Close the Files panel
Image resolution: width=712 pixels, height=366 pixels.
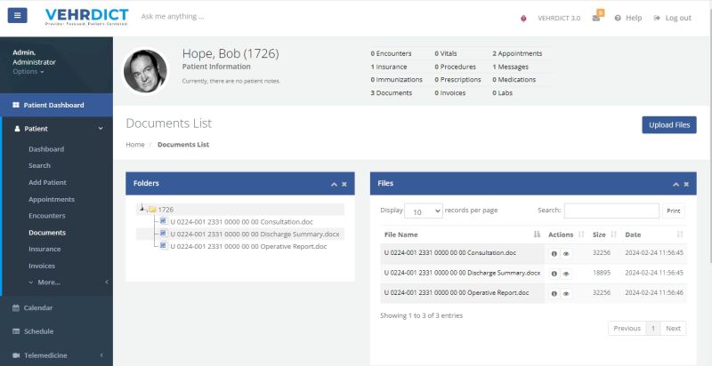pos(686,184)
